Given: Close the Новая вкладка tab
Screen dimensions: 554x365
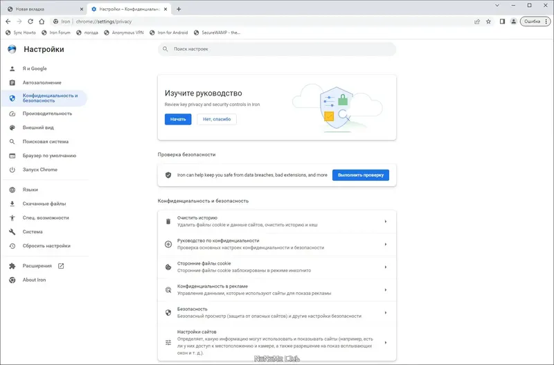Looking at the screenshot, I should 82,9.
